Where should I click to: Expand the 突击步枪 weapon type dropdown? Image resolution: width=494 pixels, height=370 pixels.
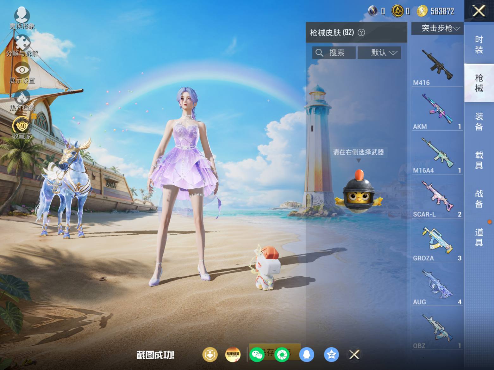click(437, 28)
